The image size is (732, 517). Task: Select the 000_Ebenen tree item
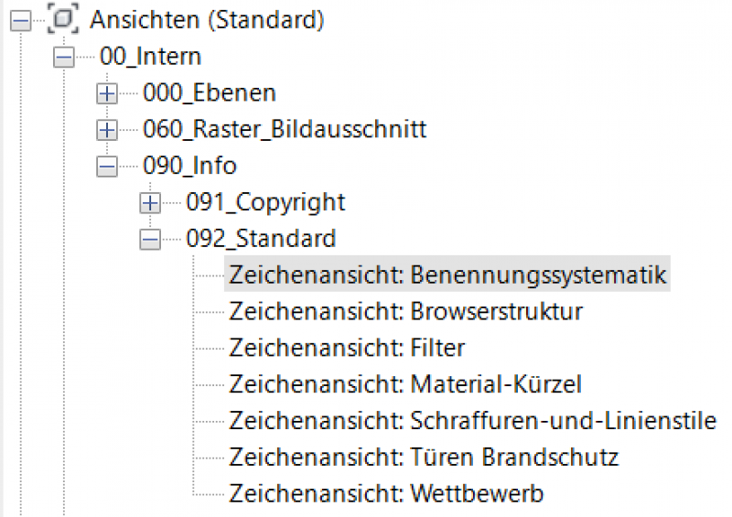click(210, 93)
